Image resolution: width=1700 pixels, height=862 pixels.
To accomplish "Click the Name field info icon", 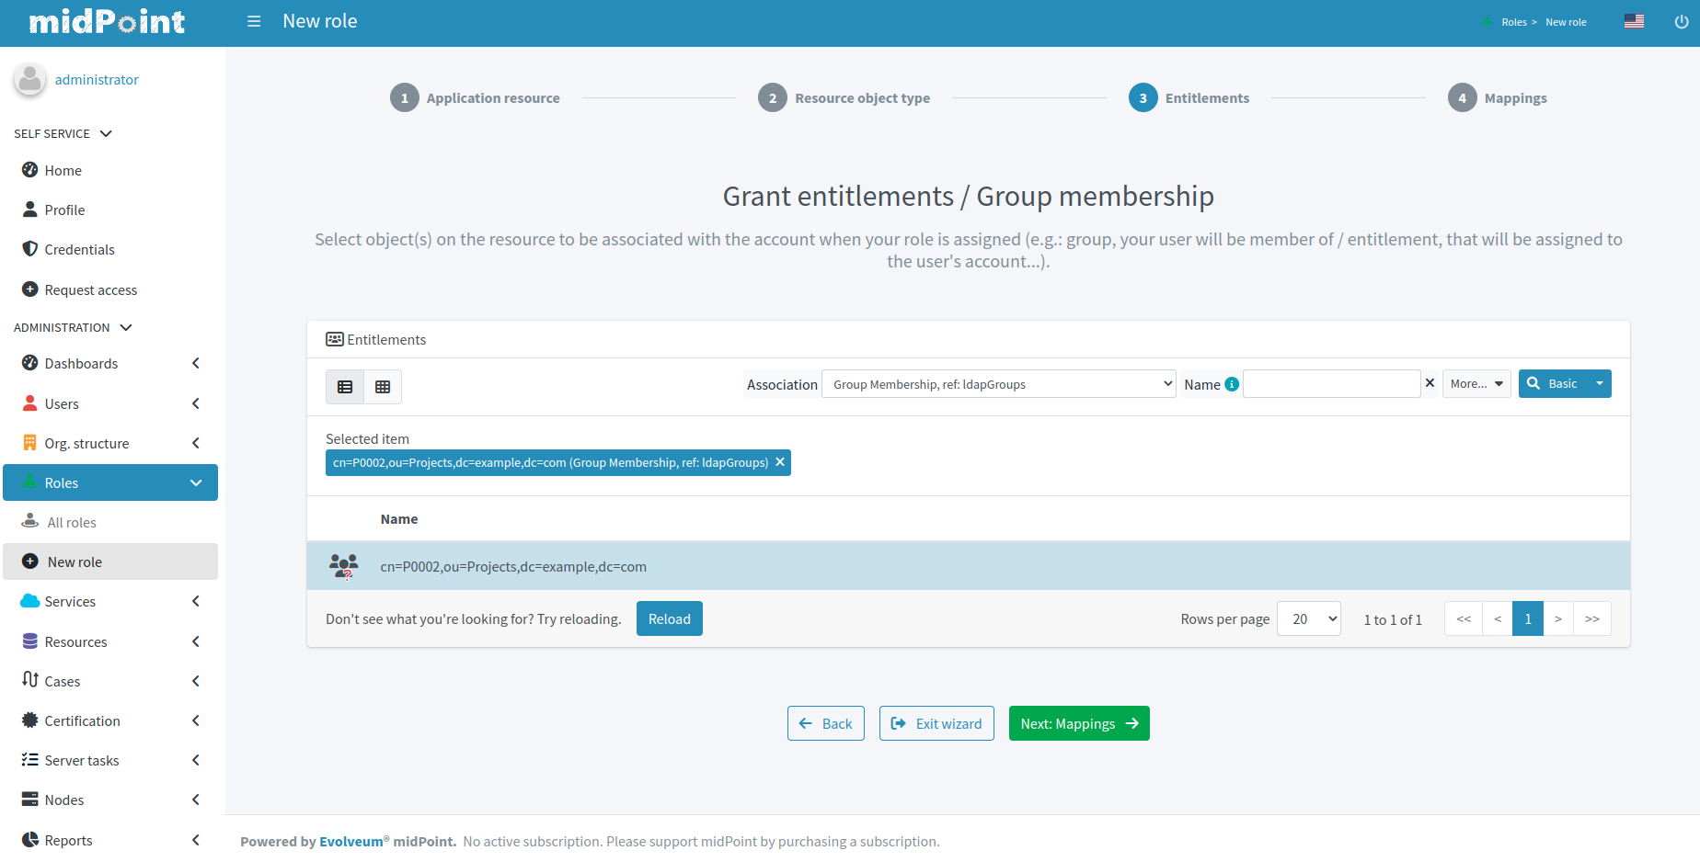I will [x=1232, y=384].
